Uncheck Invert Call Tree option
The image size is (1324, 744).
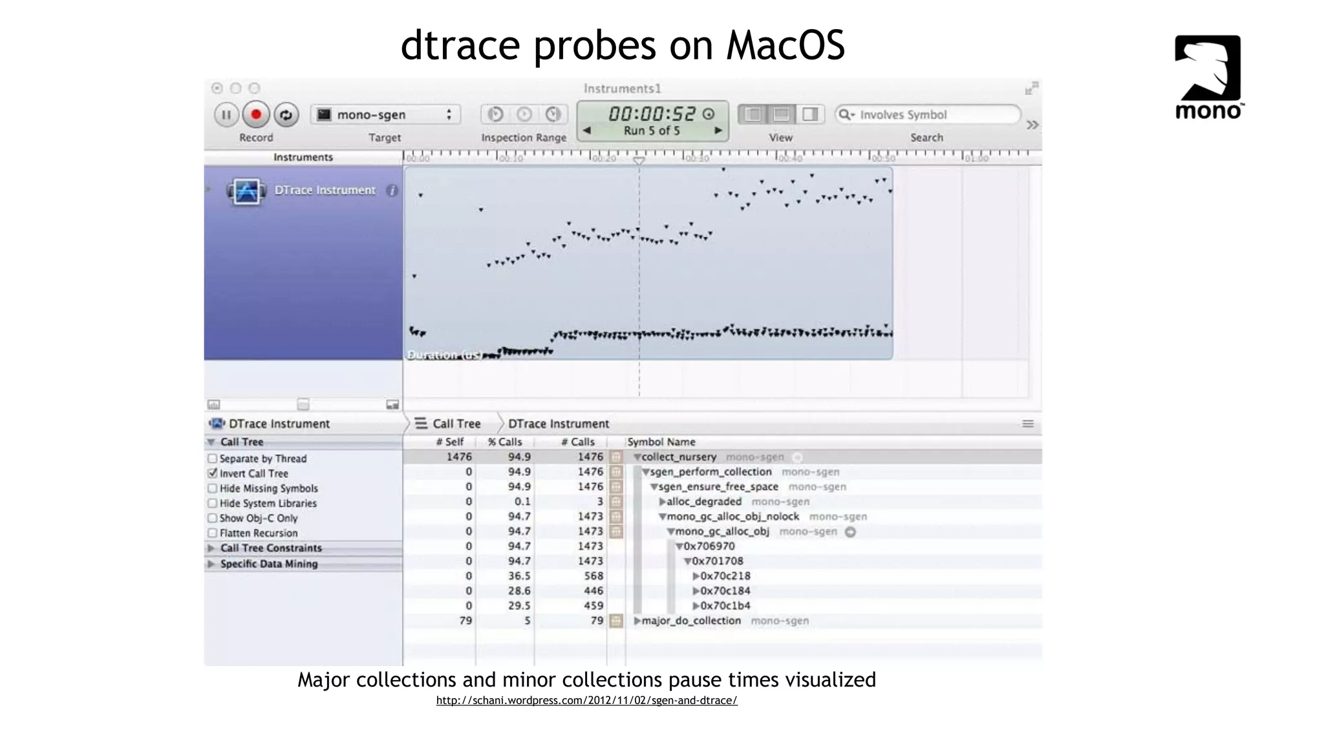[212, 473]
